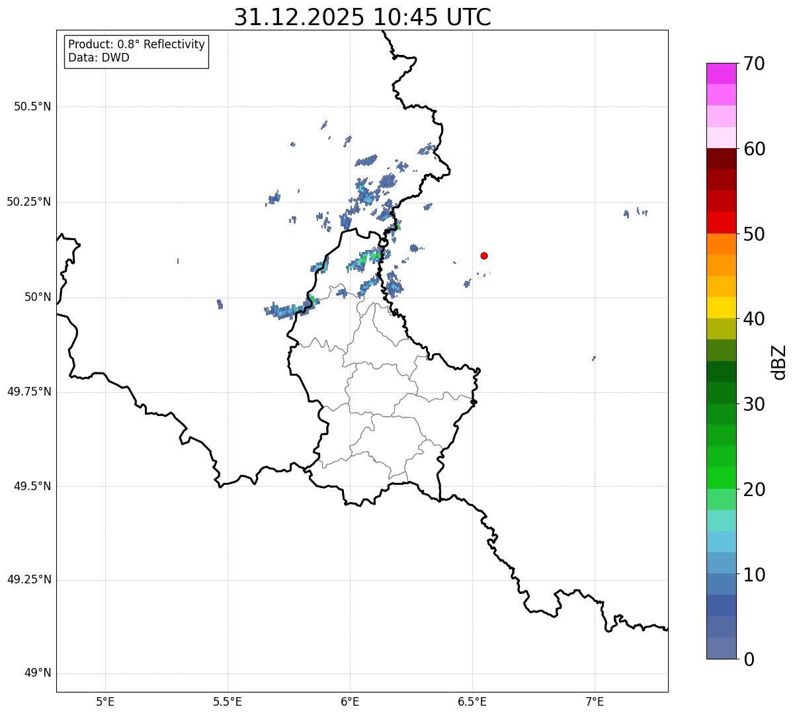Click the "49.25°N" latitude label
The image size is (795, 715).
coord(29,579)
